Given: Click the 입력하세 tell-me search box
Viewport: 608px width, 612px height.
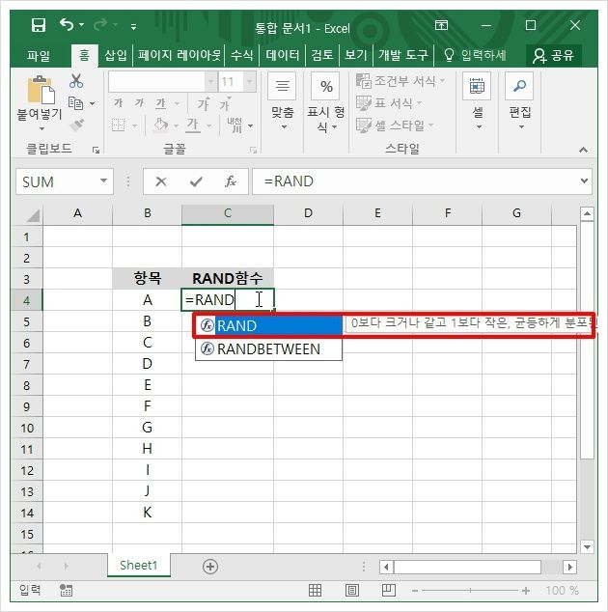Looking at the screenshot, I should coord(476,55).
